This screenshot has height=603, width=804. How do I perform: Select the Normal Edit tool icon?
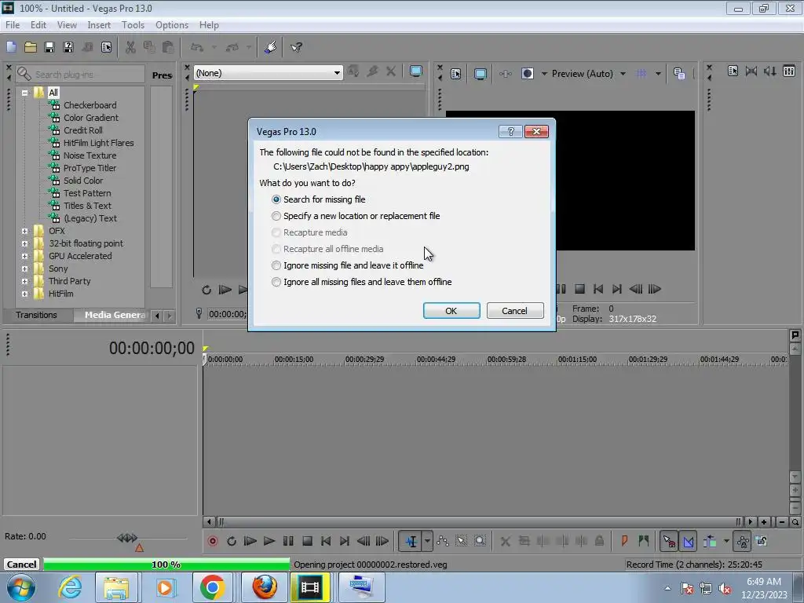pyautogui.click(x=411, y=541)
